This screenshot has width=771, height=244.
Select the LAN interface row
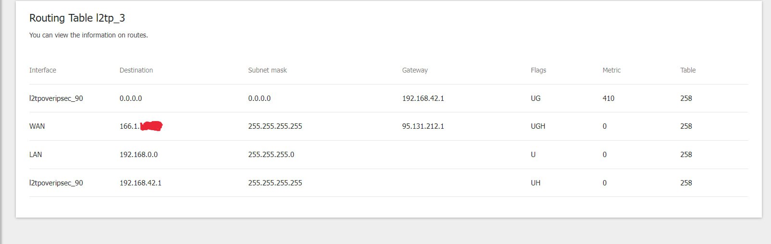pos(388,155)
